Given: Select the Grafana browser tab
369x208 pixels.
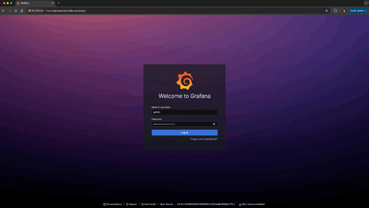Looking at the screenshot, I should pos(35,3).
